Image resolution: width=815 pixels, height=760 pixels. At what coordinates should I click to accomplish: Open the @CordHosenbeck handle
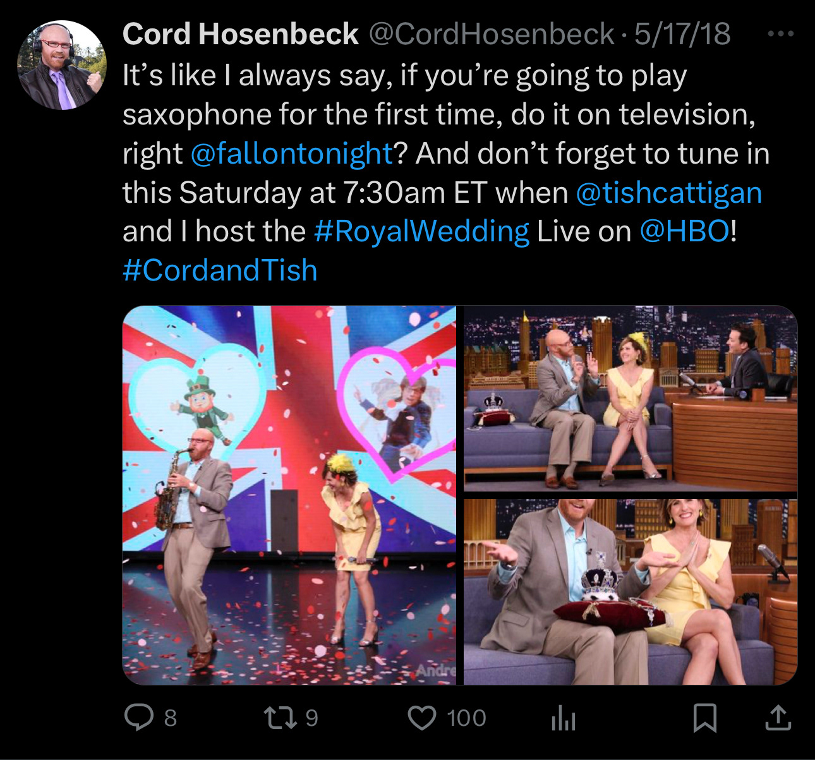tap(491, 34)
